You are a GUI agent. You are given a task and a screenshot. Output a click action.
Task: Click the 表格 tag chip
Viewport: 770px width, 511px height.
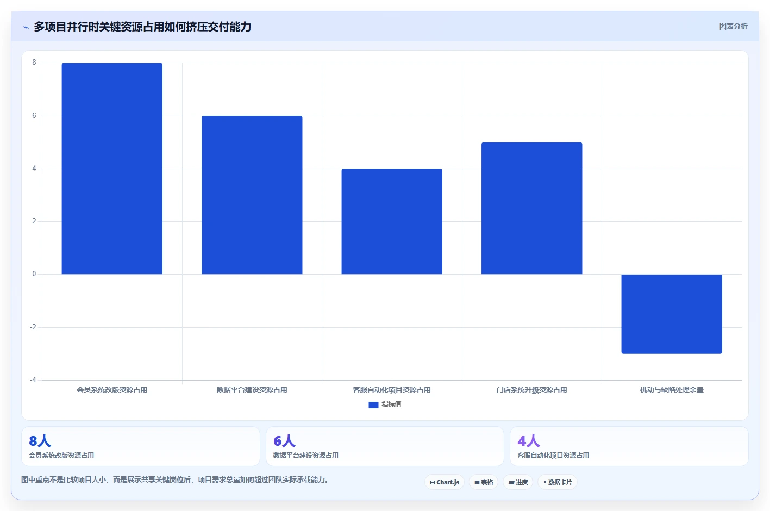484,482
